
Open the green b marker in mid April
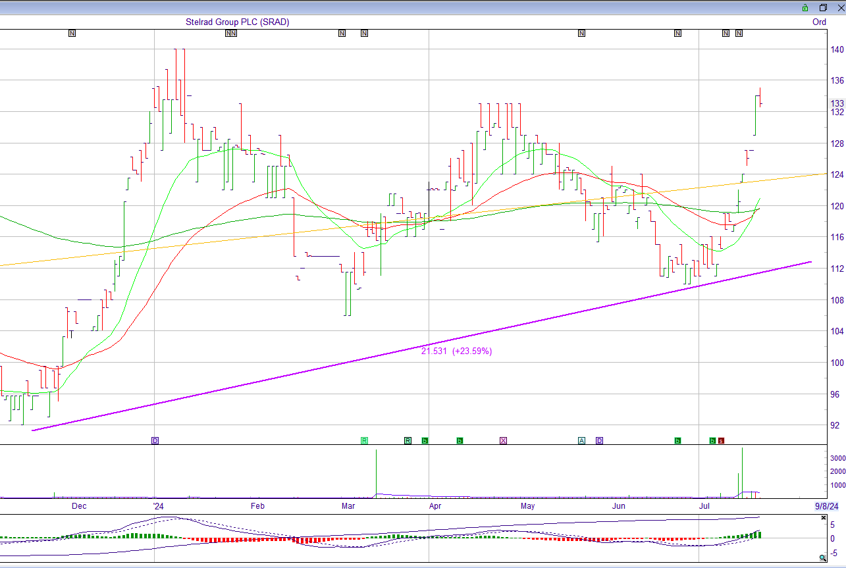[460, 440]
